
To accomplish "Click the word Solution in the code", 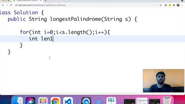I will tap(26, 12).
